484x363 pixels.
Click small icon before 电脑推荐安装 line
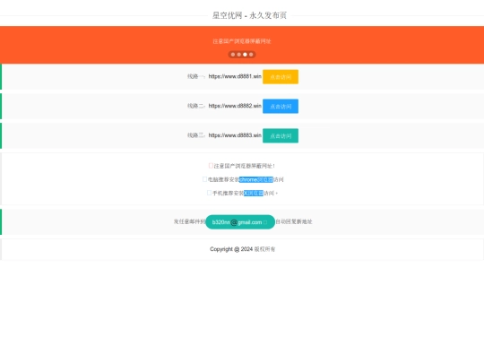point(204,179)
